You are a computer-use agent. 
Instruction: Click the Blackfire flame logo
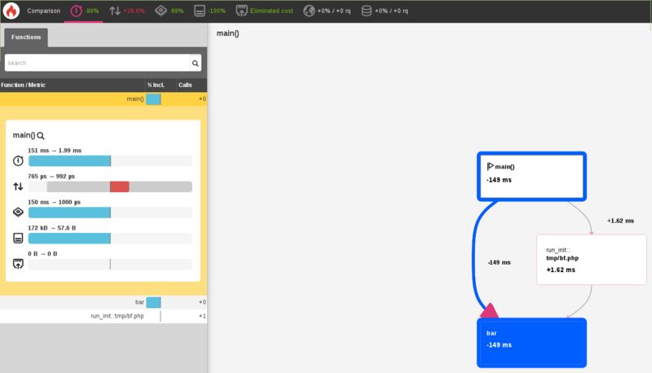point(11,11)
